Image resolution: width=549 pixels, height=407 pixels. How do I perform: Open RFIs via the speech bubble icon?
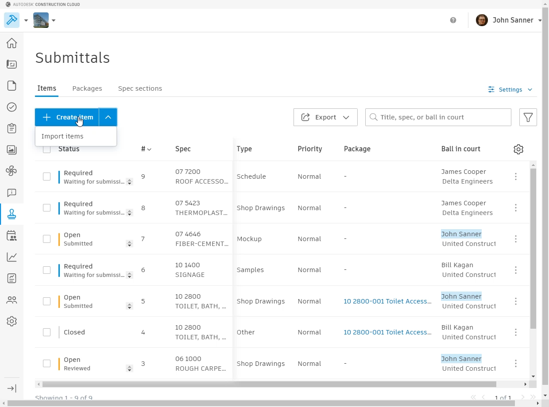(x=12, y=193)
